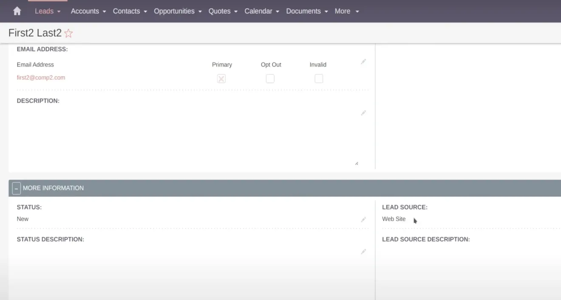Viewport: 561px width, 300px height.
Task: Select the edit pencil for Status Description
Action: [x=363, y=251]
